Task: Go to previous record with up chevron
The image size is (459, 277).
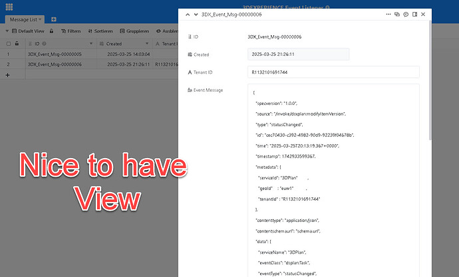Action: pyautogui.click(x=187, y=14)
